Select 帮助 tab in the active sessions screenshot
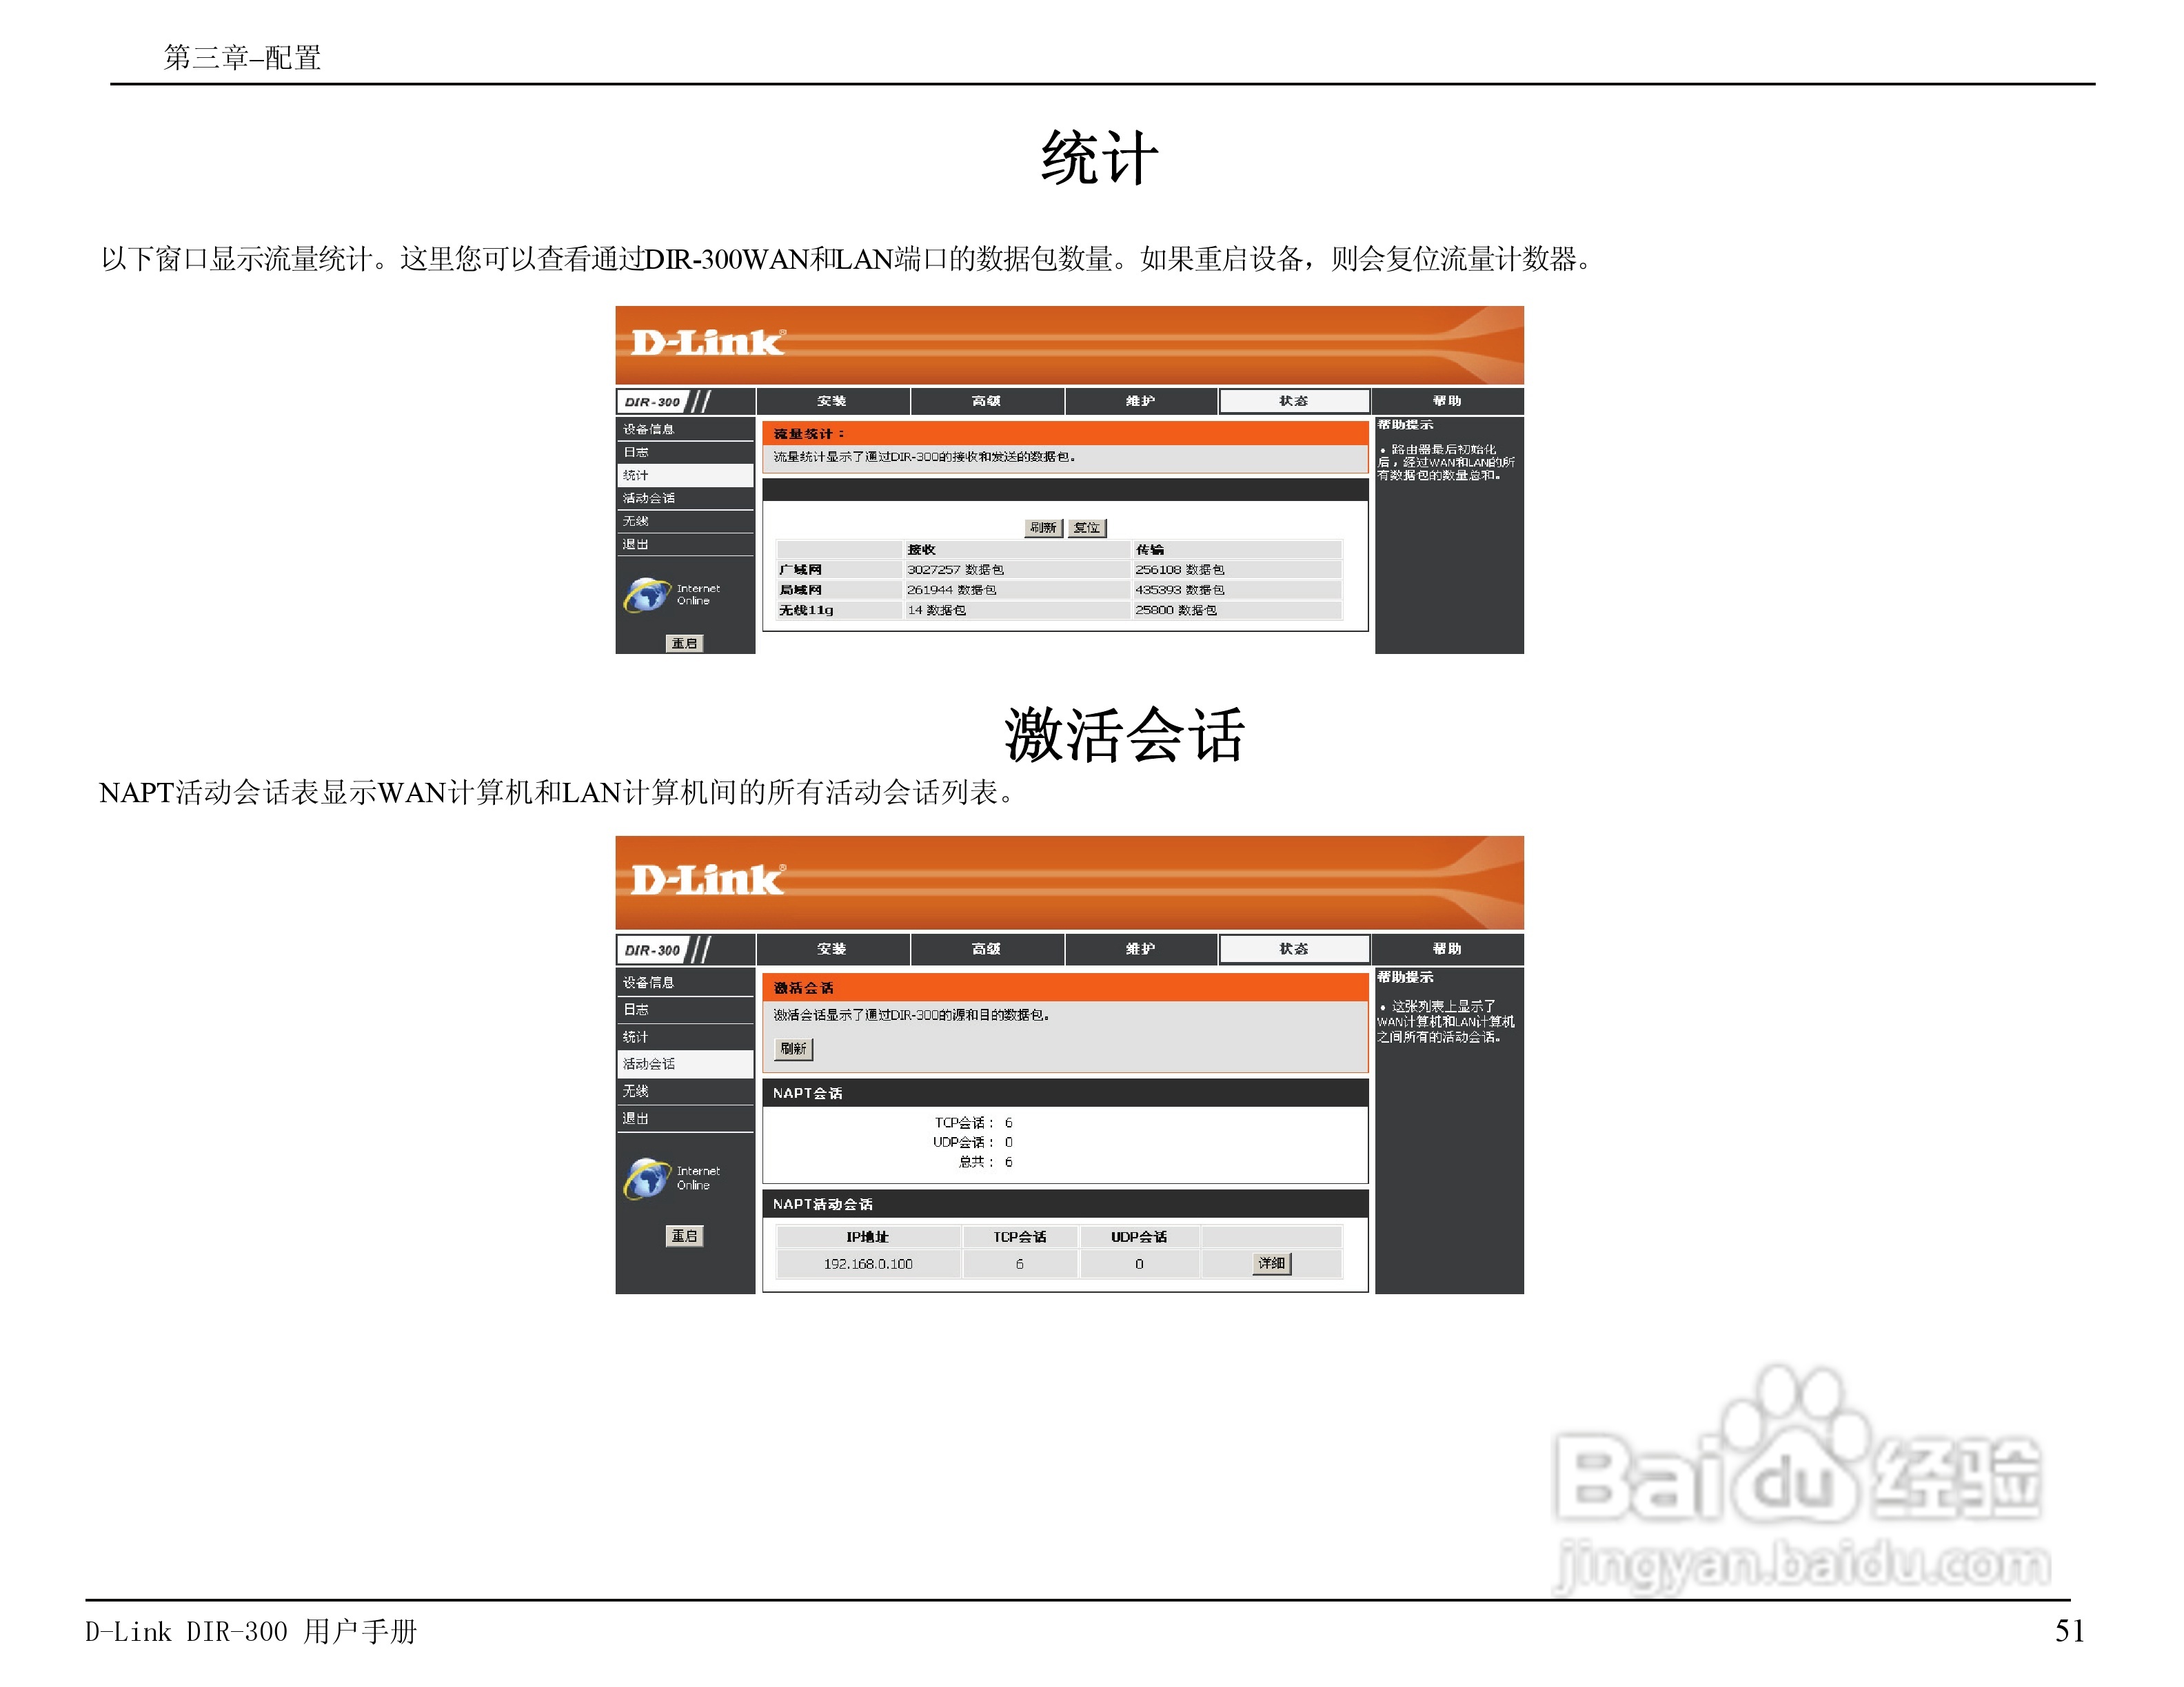This screenshot has width=2184, height=1687. tap(1447, 948)
